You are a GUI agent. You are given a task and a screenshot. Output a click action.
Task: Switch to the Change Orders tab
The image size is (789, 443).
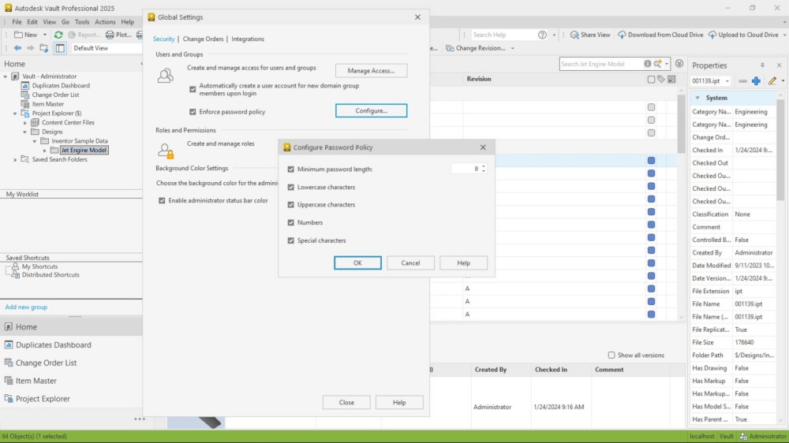click(204, 39)
